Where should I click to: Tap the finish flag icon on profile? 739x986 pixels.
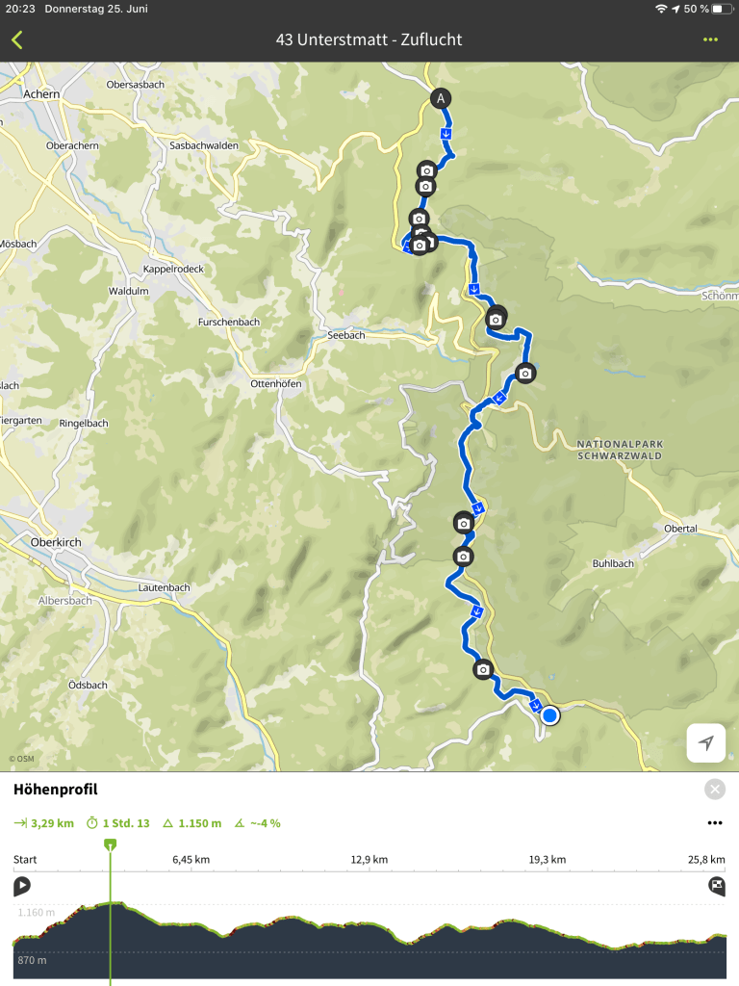tap(716, 886)
